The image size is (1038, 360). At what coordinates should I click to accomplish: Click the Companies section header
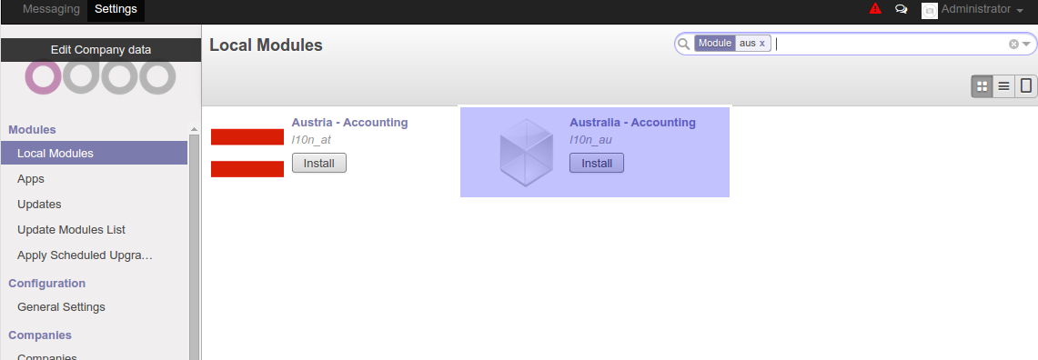pyautogui.click(x=40, y=335)
